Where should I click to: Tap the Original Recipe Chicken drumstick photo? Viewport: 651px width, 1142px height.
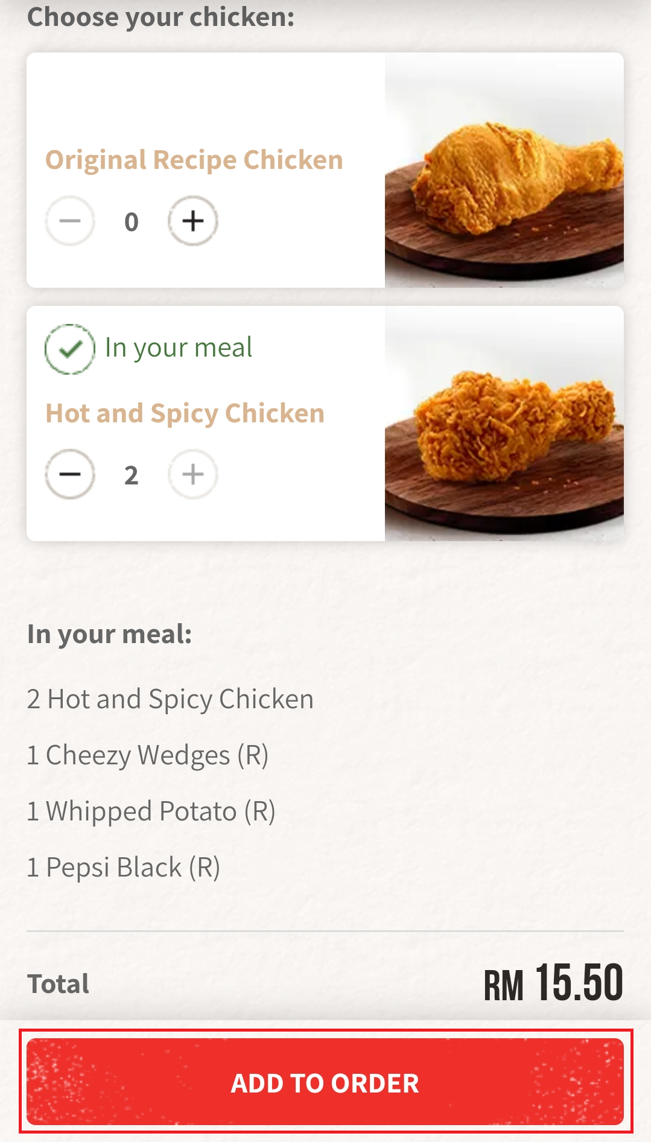click(x=504, y=170)
